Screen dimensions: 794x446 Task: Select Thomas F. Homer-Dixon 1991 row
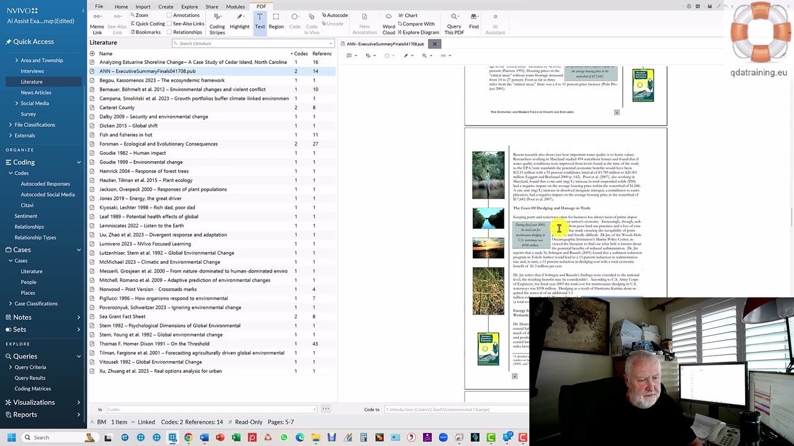[212, 344]
